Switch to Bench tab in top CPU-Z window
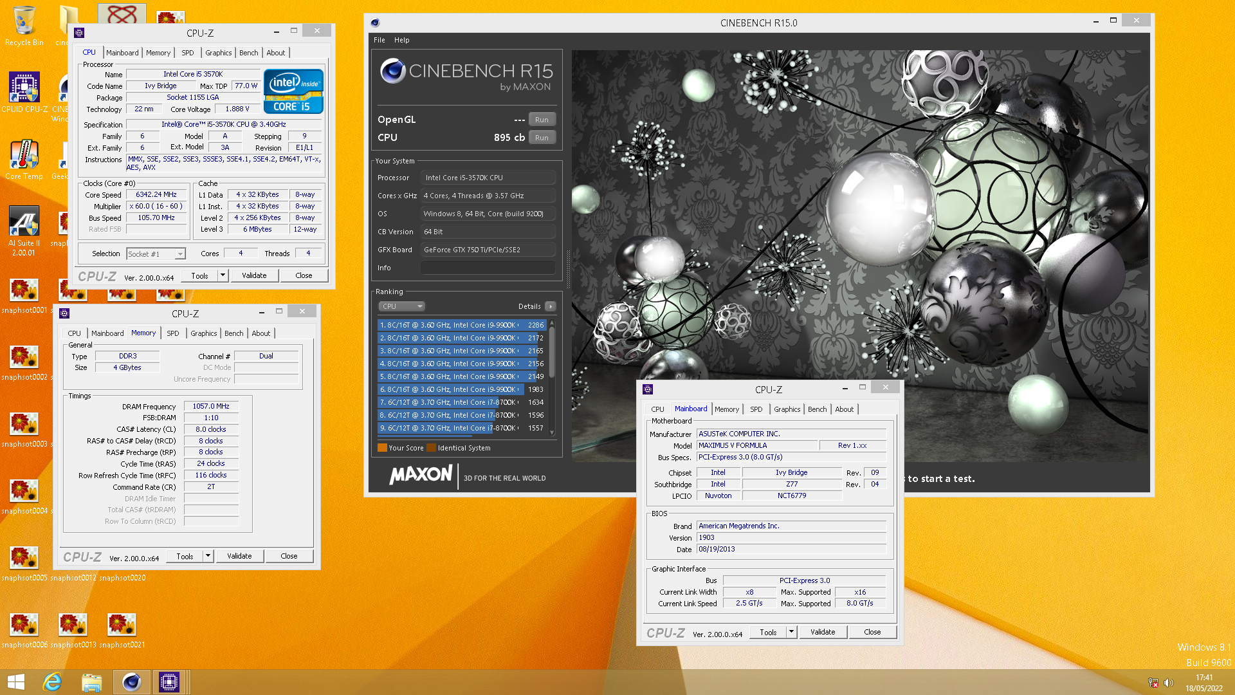 (x=249, y=53)
